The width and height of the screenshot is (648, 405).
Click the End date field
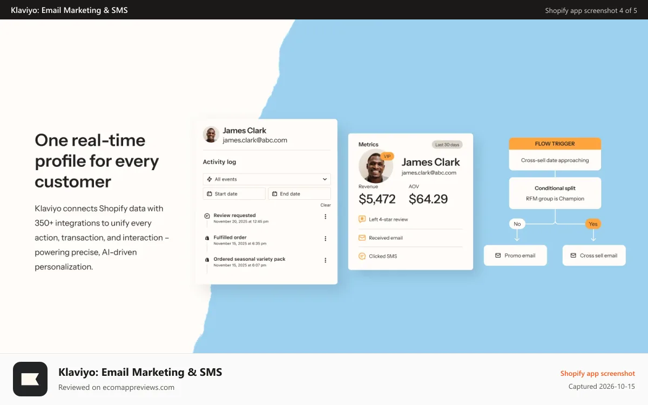(x=300, y=194)
